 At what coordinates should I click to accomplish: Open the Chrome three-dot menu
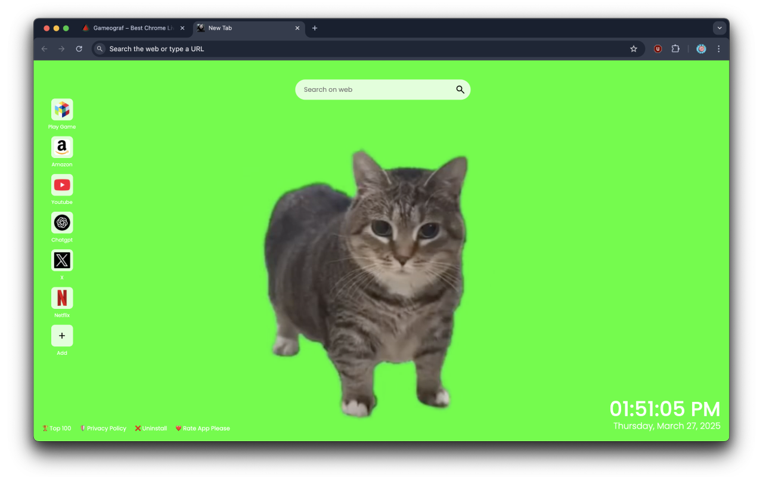(x=718, y=49)
